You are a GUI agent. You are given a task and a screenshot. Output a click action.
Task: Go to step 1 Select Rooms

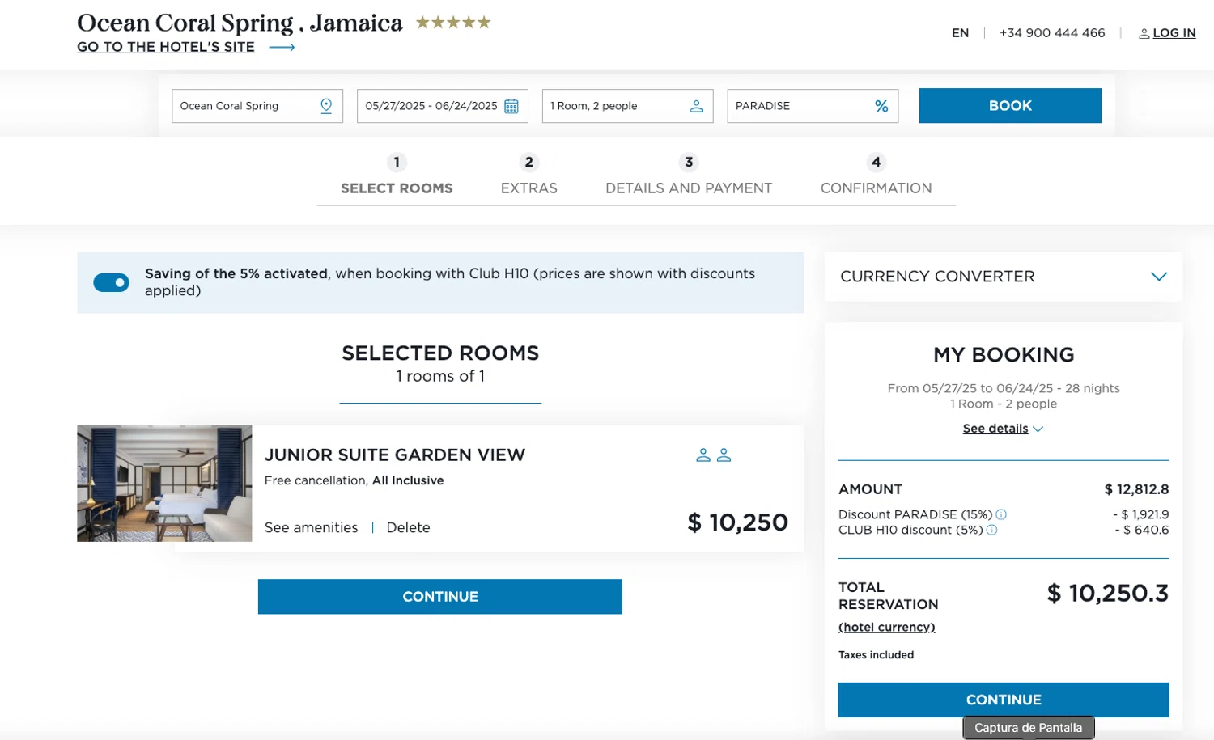[397, 175]
